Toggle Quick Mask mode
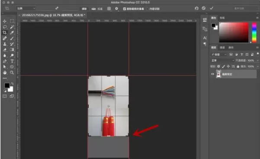The image size is (260, 159). 5,96
